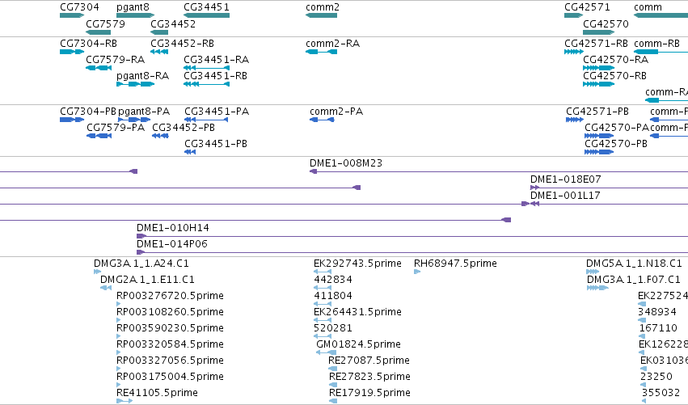Select the 23250 EST feature
Image resolution: width=688 pixels, height=405 pixels.
point(643,385)
